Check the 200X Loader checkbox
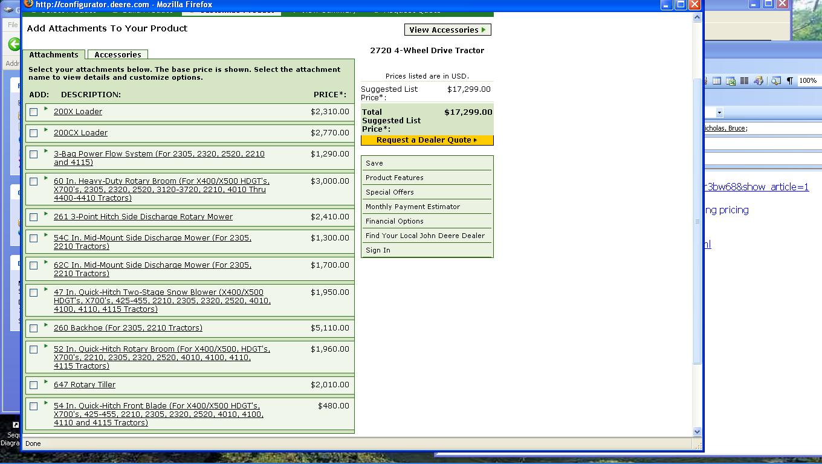This screenshot has width=822, height=464. 34,112
